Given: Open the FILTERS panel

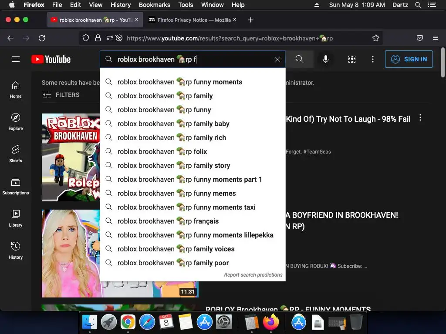Looking at the screenshot, I should pyautogui.click(x=61, y=94).
